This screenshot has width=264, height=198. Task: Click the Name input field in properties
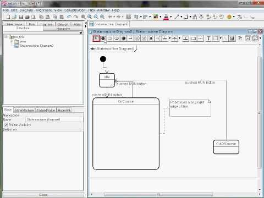tap(54, 119)
